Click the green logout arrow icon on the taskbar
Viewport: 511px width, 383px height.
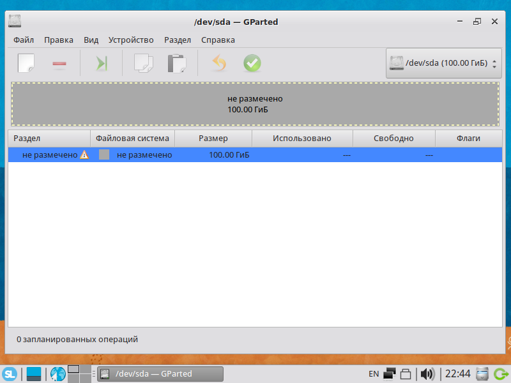501,374
